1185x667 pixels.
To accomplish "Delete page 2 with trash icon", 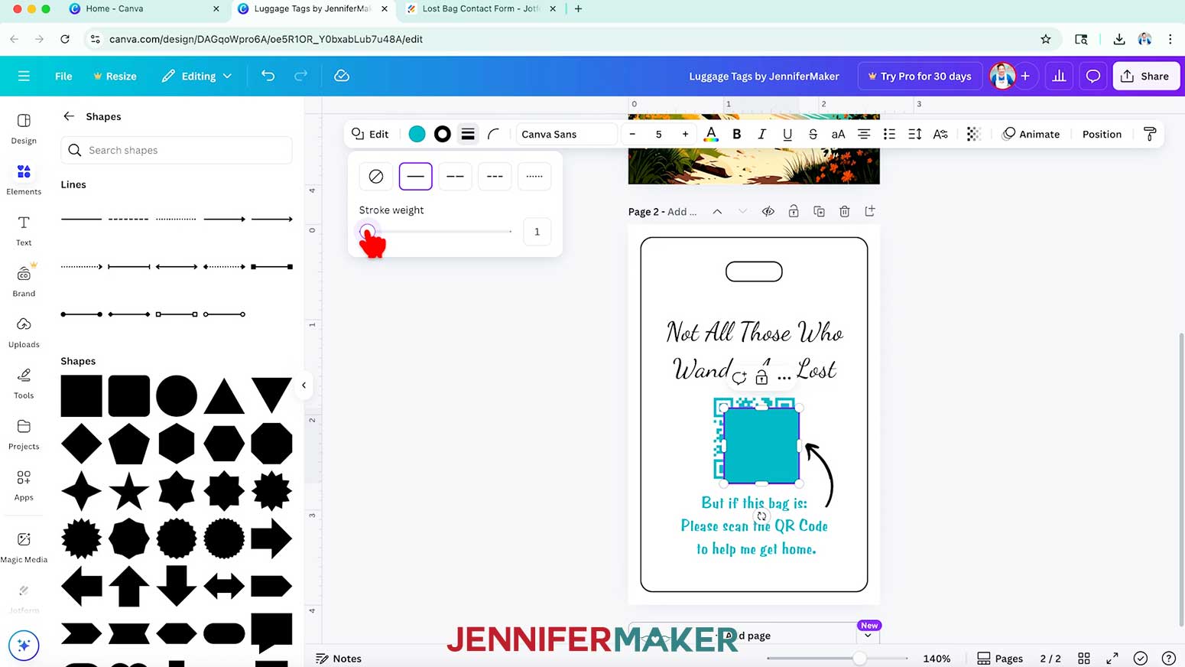I will (844, 211).
